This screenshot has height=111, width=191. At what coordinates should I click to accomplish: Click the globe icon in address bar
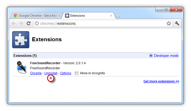[37, 24]
